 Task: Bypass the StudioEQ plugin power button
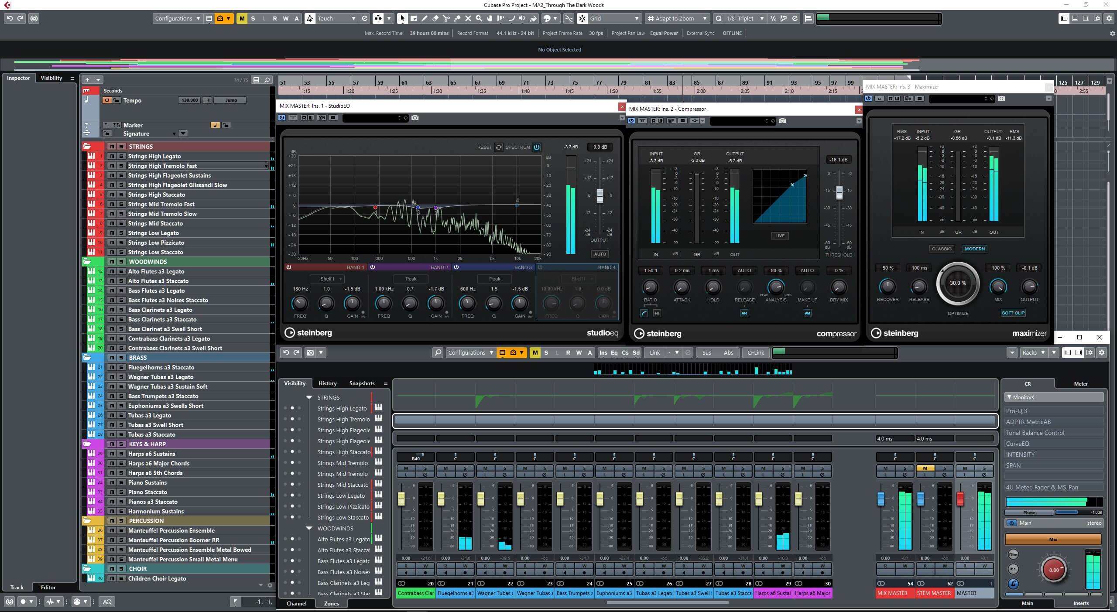tap(282, 118)
